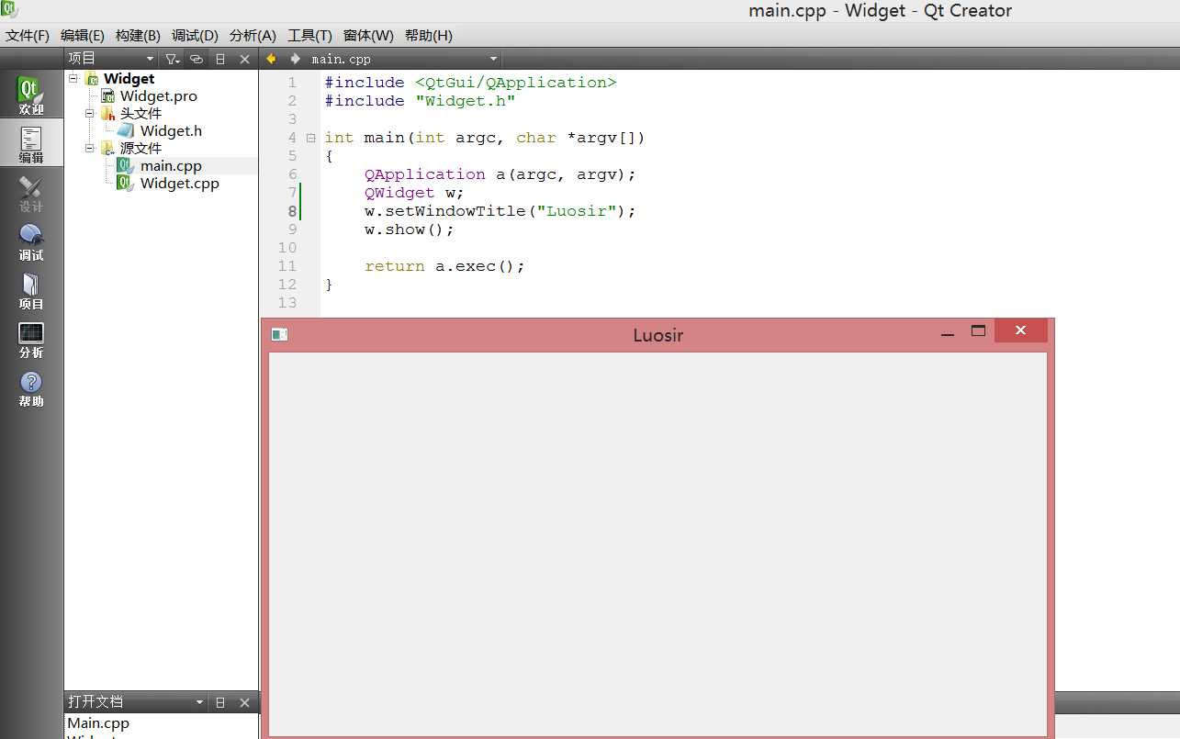The image size is (1180, 739).
Task: Open the 欢迎 (Welcome) mode
Action: click(31, 95)
